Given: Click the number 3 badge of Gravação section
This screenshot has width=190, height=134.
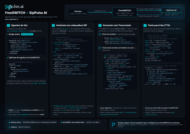Looking at the screenshot, I should pyautogui.click(x=100, y=25).
